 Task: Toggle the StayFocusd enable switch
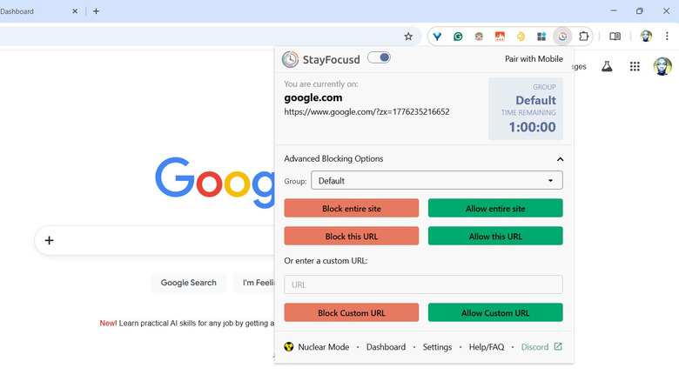(x=379, y=57)
